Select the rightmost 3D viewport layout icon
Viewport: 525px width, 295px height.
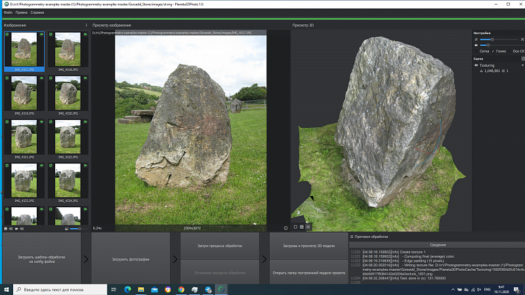(308, 227)
